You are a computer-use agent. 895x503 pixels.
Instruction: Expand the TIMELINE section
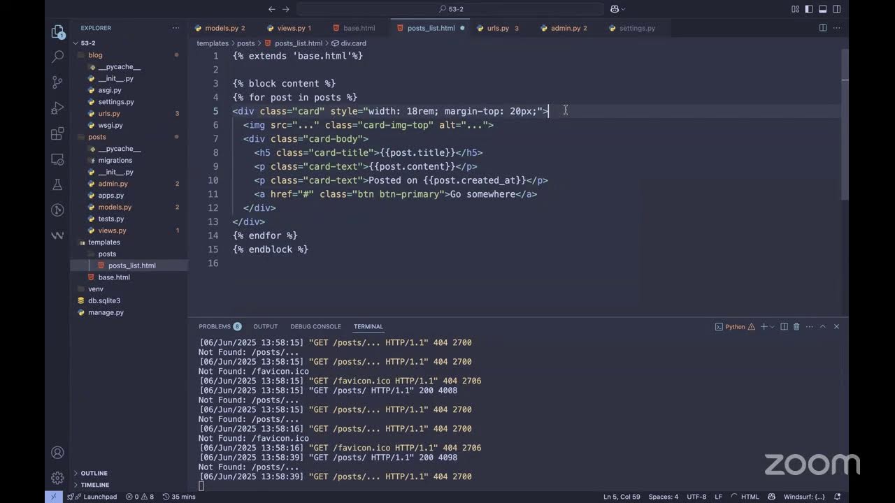point(94,485)
